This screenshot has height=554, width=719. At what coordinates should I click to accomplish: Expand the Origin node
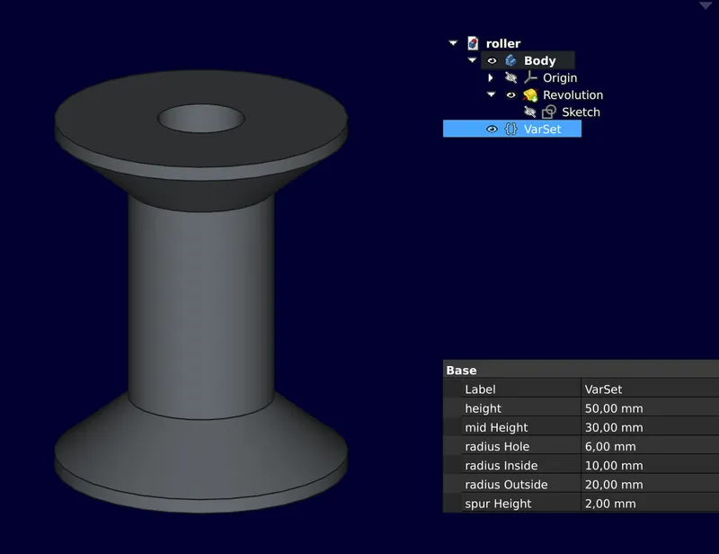(491, 77)
